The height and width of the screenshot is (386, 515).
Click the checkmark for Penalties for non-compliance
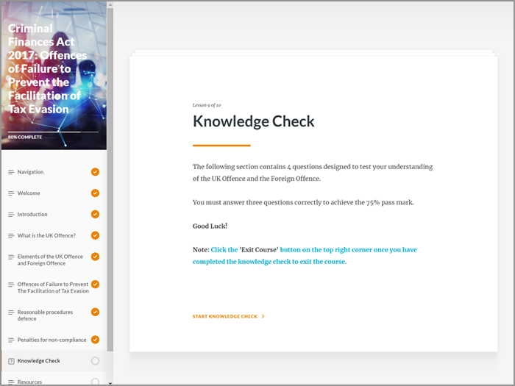click(x=95, y=340)
